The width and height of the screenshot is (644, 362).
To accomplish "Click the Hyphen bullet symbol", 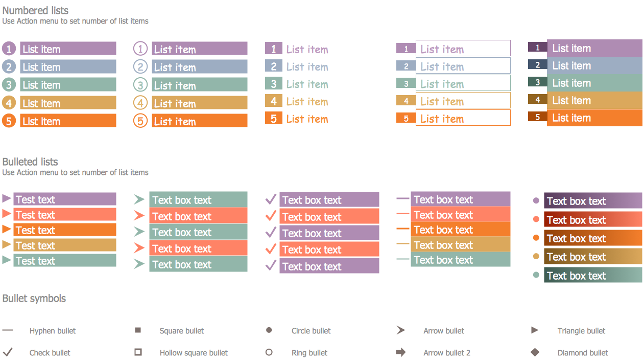I will click(8, 330).
